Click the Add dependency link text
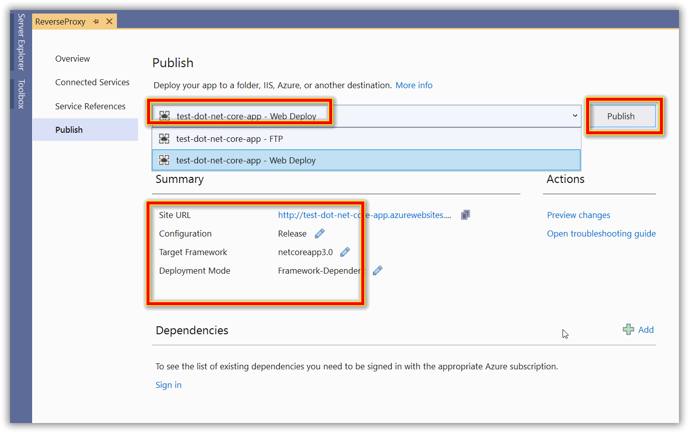Screen dimensions: 689x433 click(x=646, y=329)
